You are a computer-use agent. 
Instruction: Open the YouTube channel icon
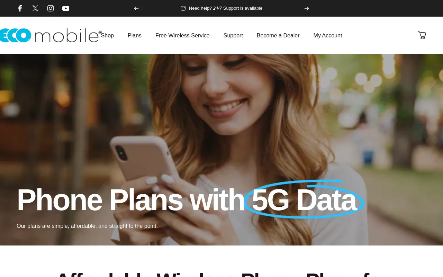(x=66, y=8)
